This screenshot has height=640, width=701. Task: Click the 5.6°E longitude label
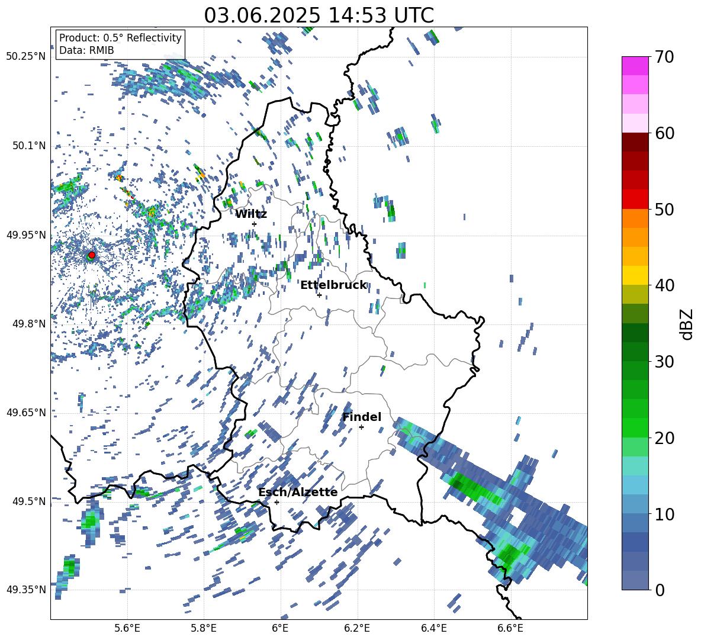[127, 628]
